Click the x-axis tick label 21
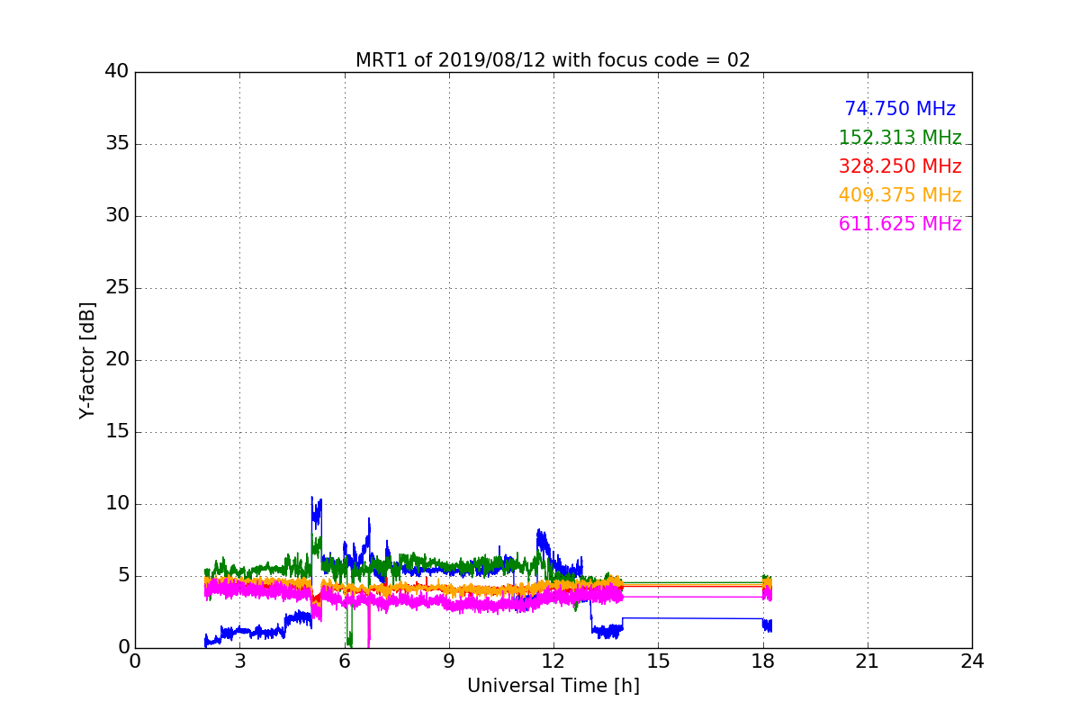 (868, 661)
